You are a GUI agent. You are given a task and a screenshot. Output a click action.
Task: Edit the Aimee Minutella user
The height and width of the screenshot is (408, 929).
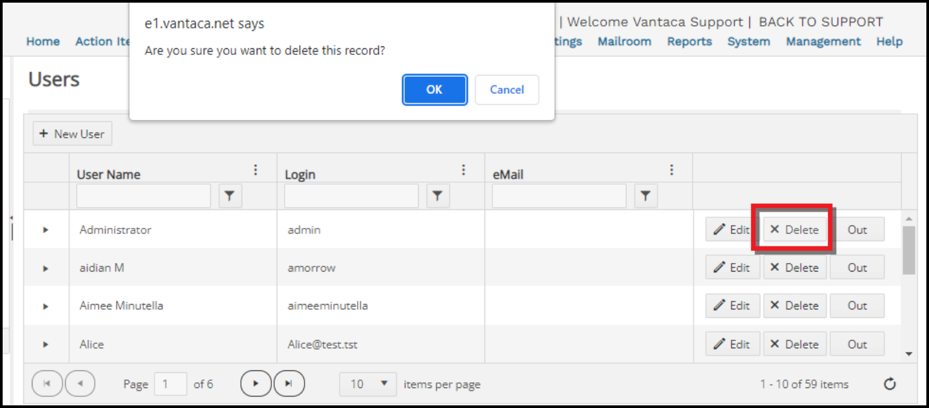(x=733, y=305)
